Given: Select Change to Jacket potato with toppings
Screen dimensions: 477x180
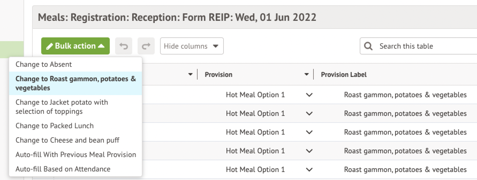Looking at the screenshot, I should 62,107.
